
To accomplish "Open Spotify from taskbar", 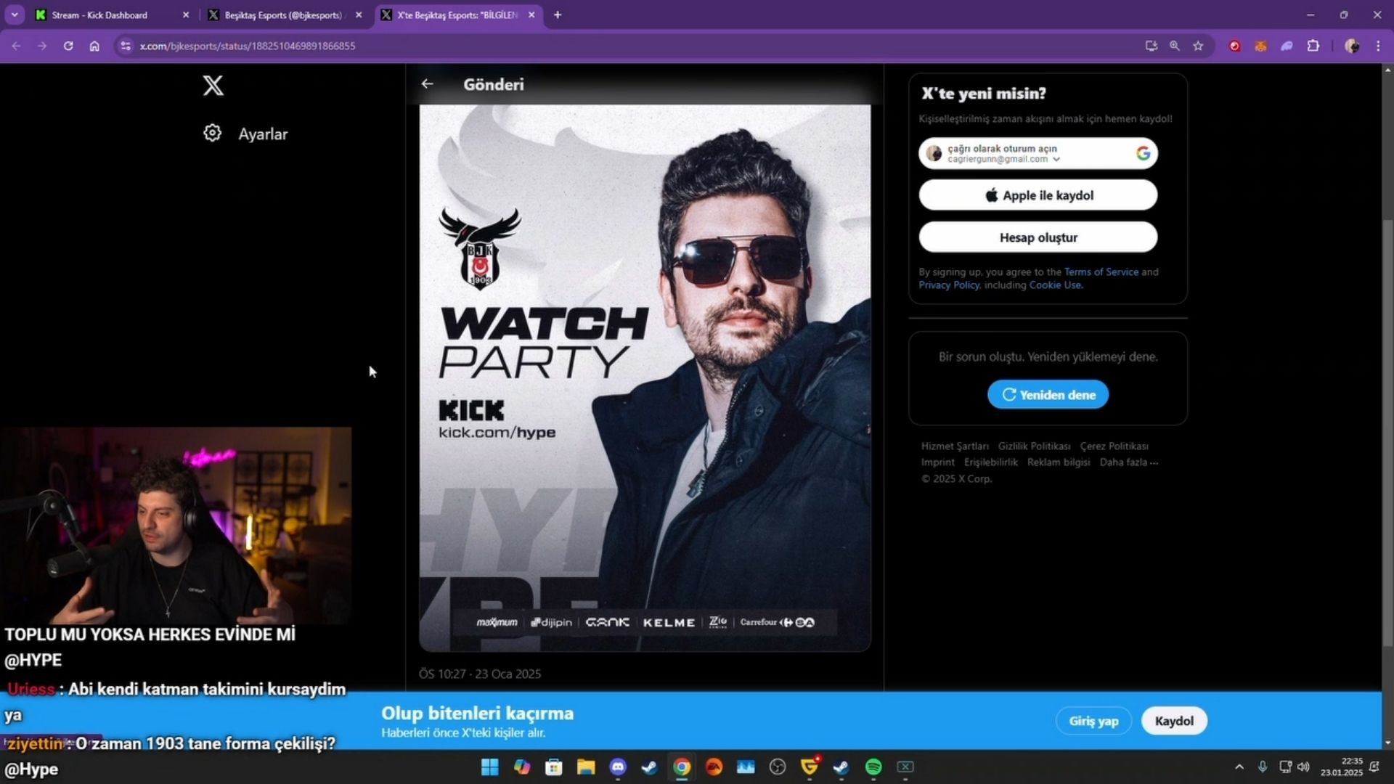I will (x=873, y=767).
